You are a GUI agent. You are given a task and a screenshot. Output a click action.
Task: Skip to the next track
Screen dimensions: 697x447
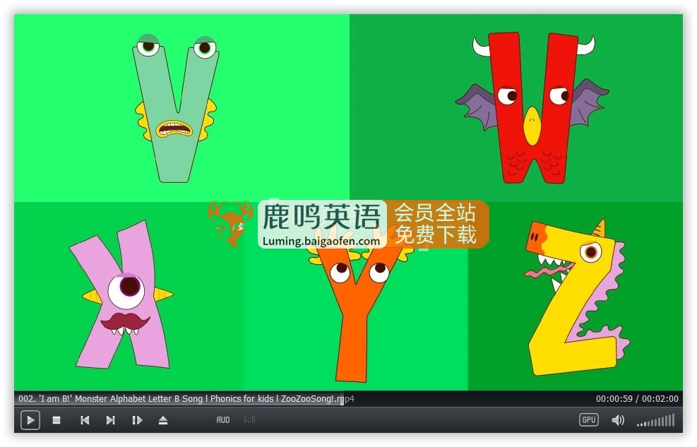click(x=111, y=420)
